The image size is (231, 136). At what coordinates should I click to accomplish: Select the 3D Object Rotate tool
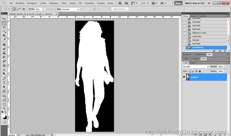(x=4, y=96)
